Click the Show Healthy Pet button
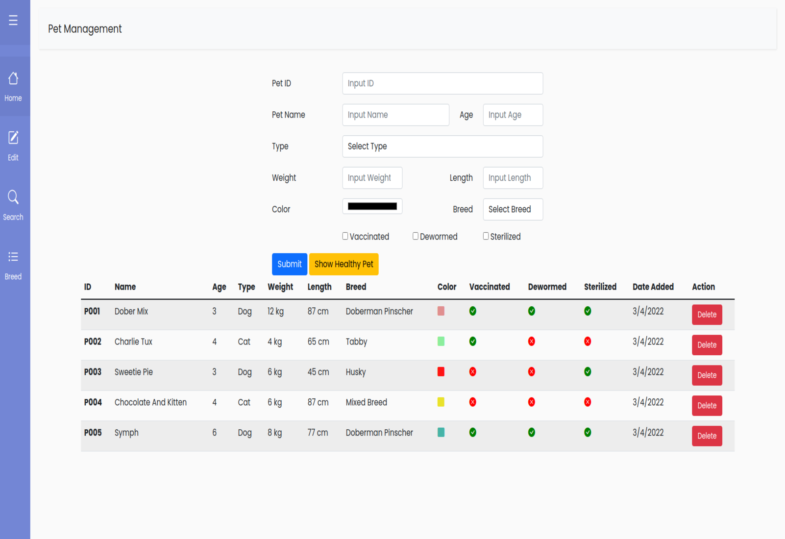This screenshot has height=539, width=785. click(x=343, y=264)
